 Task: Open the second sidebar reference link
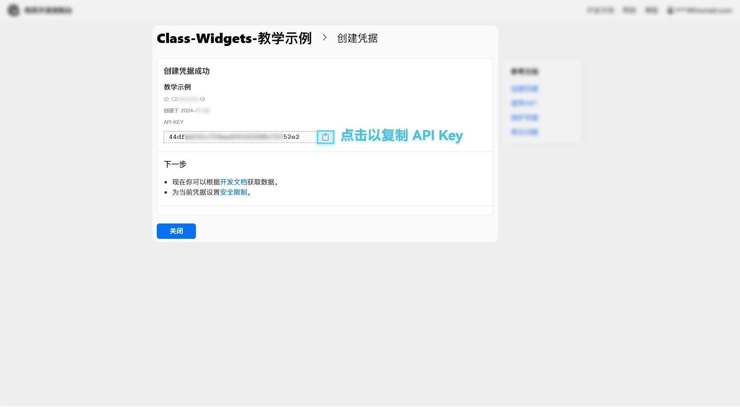click(x=524, y=103)
